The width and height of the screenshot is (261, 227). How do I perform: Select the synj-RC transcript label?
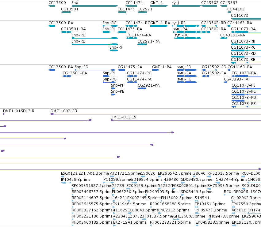tap(182, 35)
